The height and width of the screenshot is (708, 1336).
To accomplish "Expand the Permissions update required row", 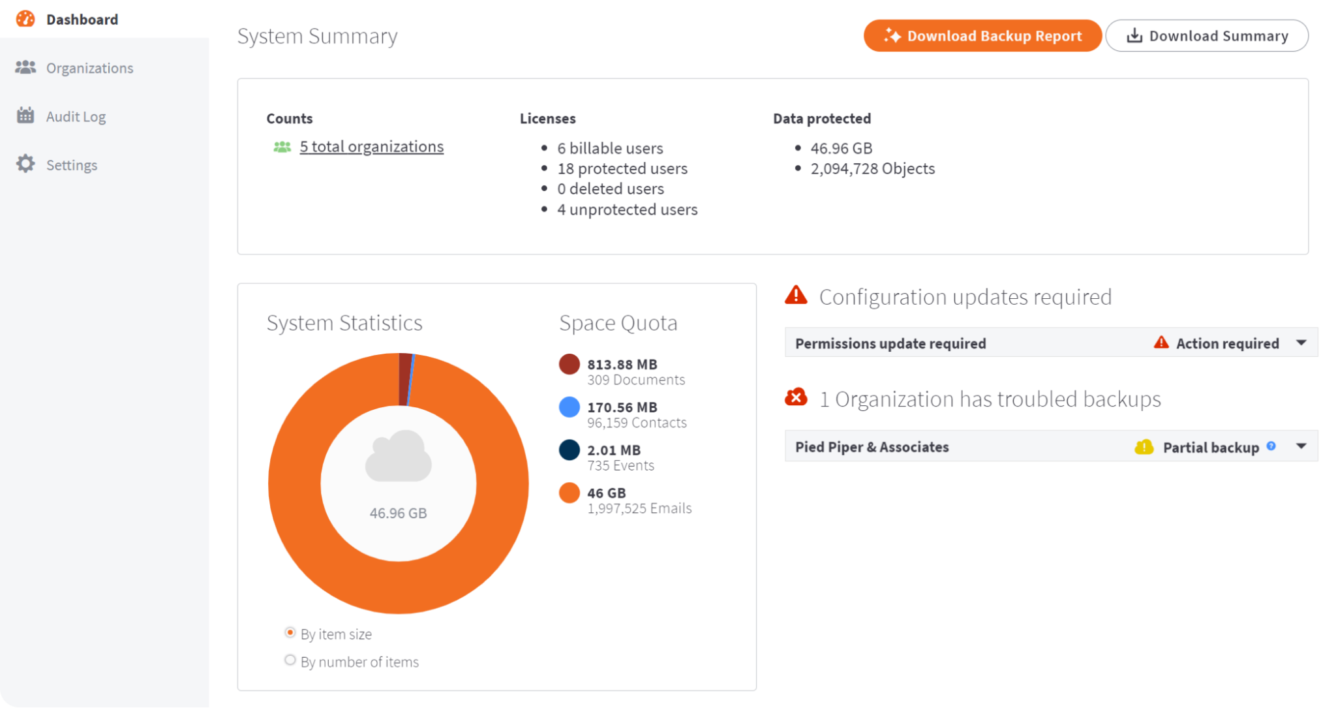I will coord(1301,342).
